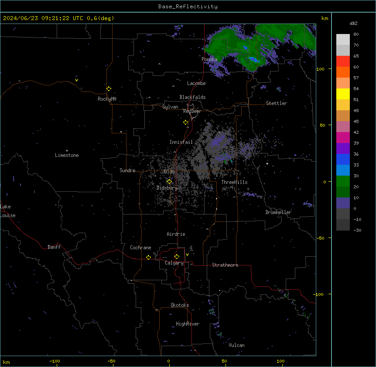Image resolution: width=376 pixels, height=367 pixels.
Task: Click the royal blue 33-36 dBZ swatch
Action: tap(343, 159)
